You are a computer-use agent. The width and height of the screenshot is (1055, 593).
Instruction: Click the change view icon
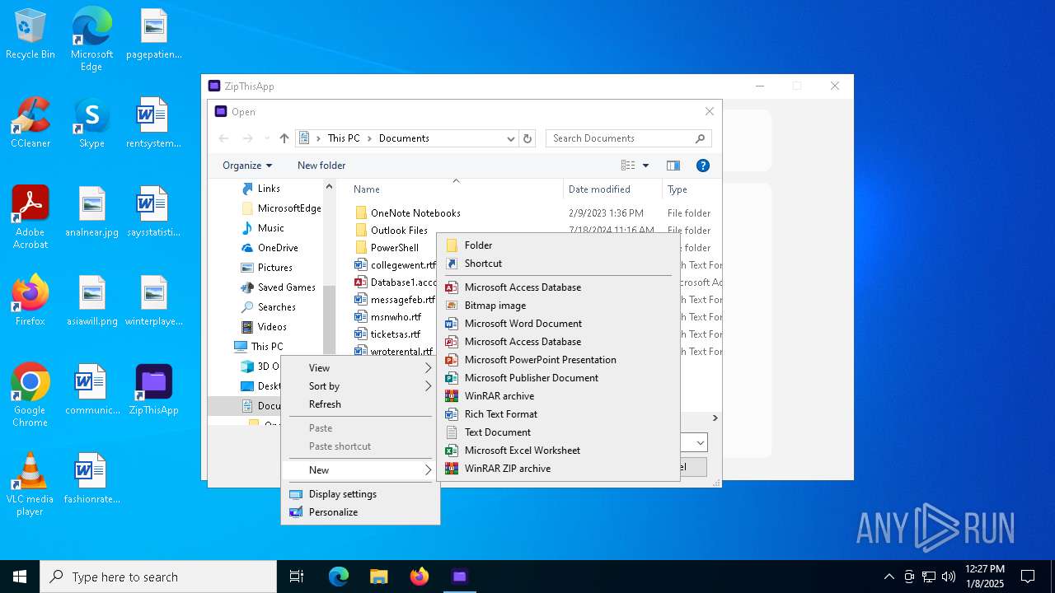coord(628,166)
